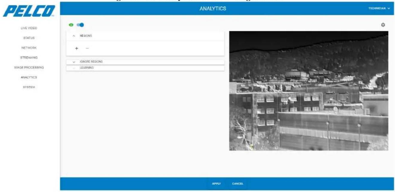Screen dimensions: 395x192
Task: Click the Ignore Regions label text
Action: (91, 62)
